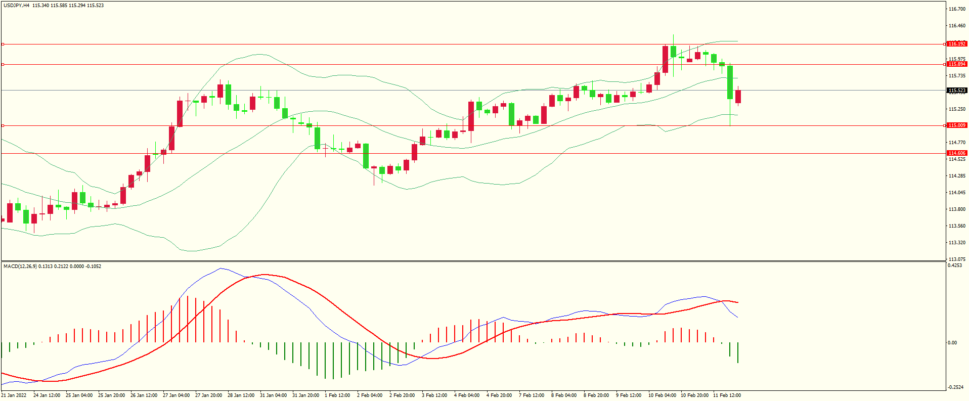Select the 114.606 red price label
969x401 pixels.
click(x=956, y=153)
